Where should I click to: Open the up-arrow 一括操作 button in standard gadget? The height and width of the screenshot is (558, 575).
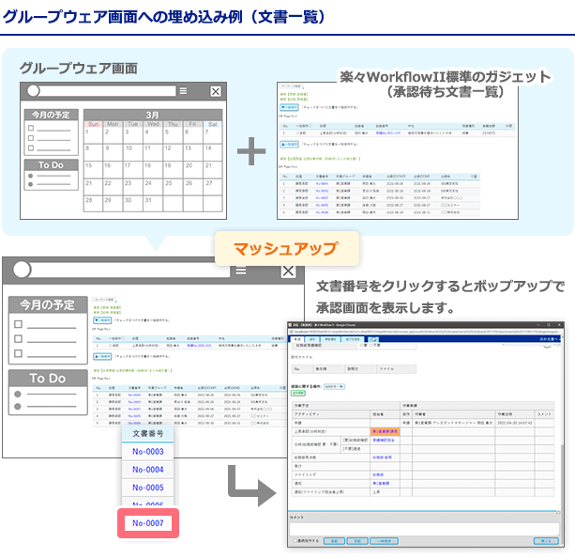pos(289,145)
